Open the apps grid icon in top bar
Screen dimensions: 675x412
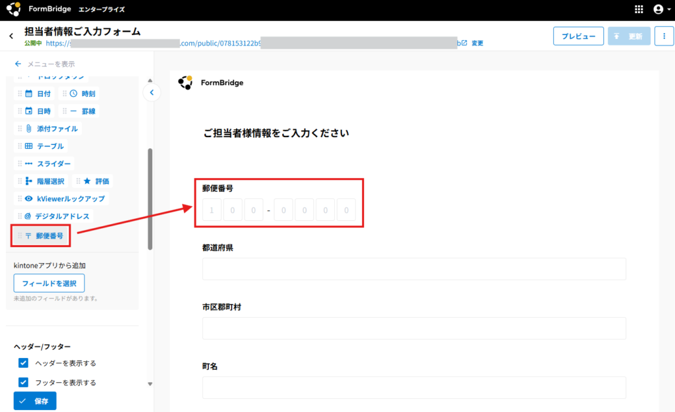[639, 9]
